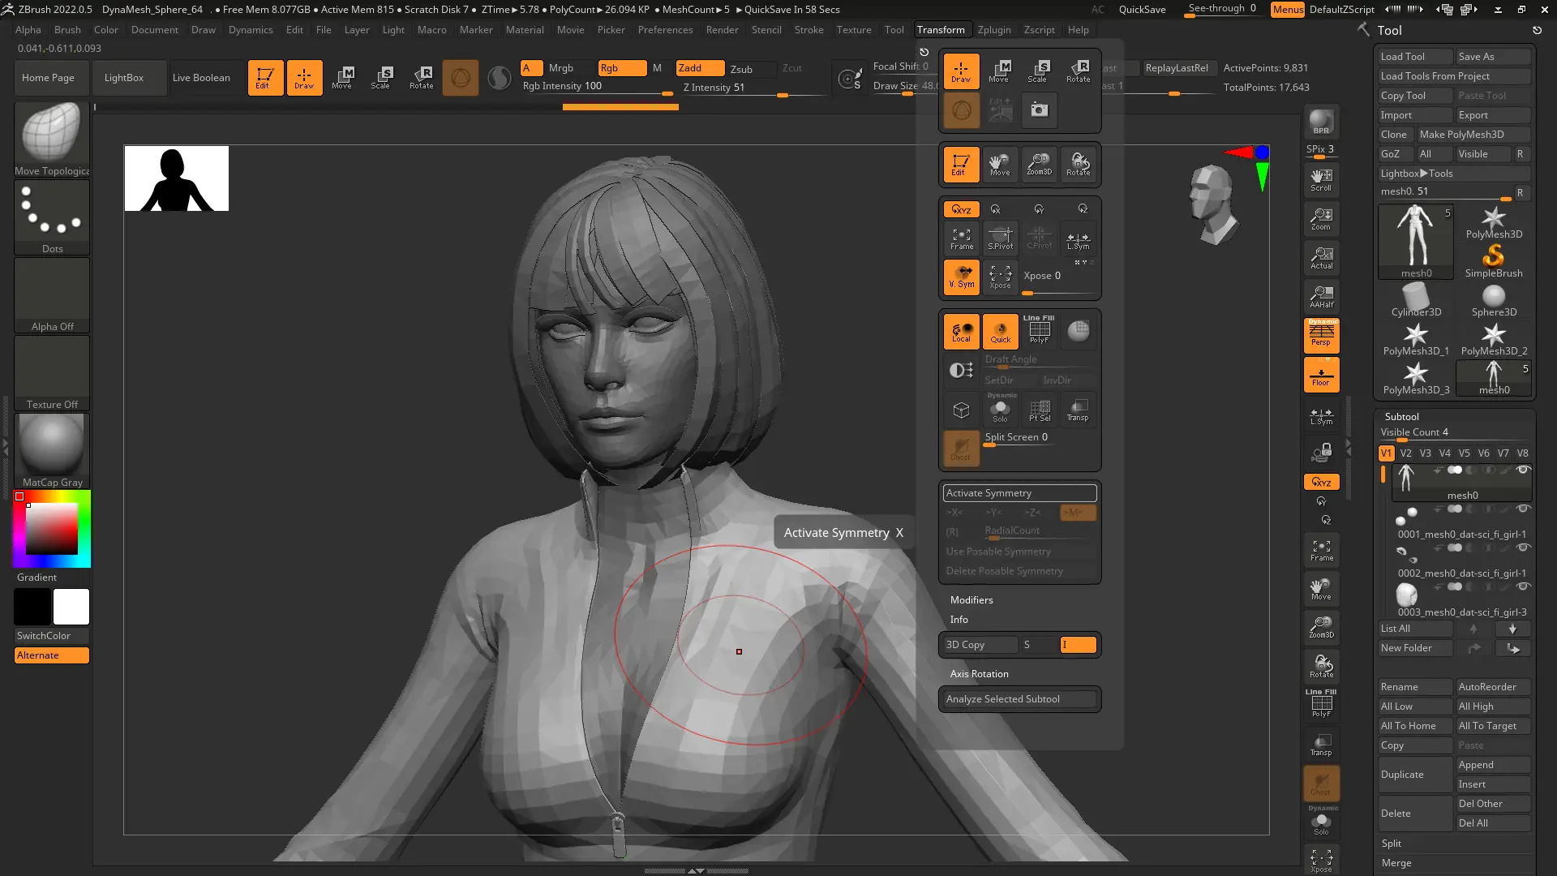
Task: Toggle the Floor grid button
Action: tap(1321, 375)
